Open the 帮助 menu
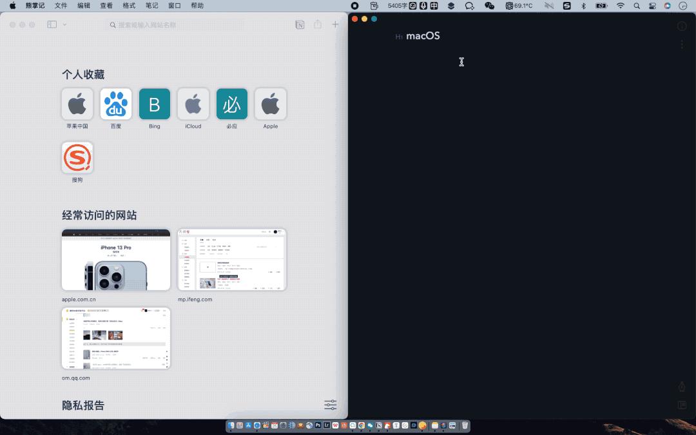696x435 pixels. tap(197, 6)
